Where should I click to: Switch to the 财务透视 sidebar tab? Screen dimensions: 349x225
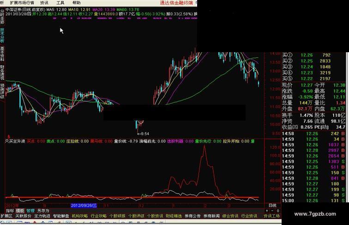(x=2, y=73)
